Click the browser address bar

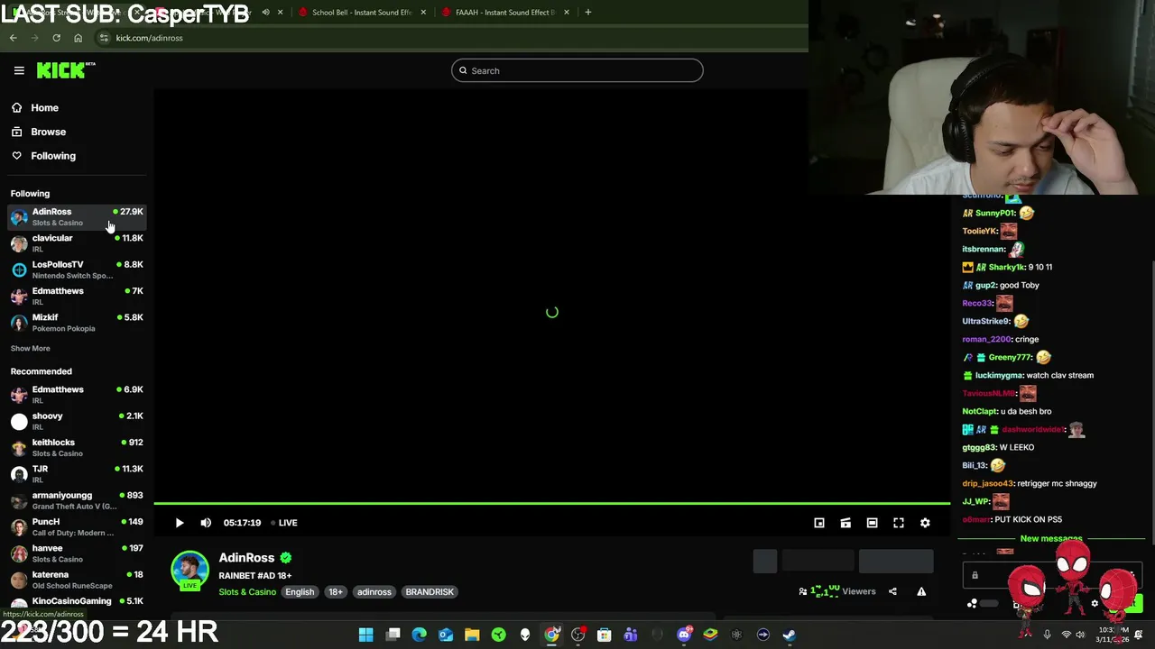click(x=451, y=38)
